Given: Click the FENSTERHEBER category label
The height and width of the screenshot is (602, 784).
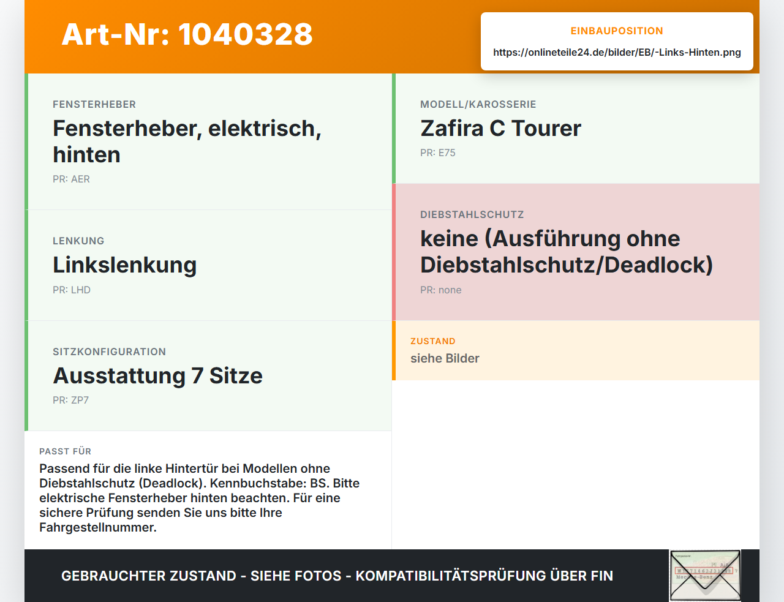Looking at the screenshot, I should tap(94, 105).
